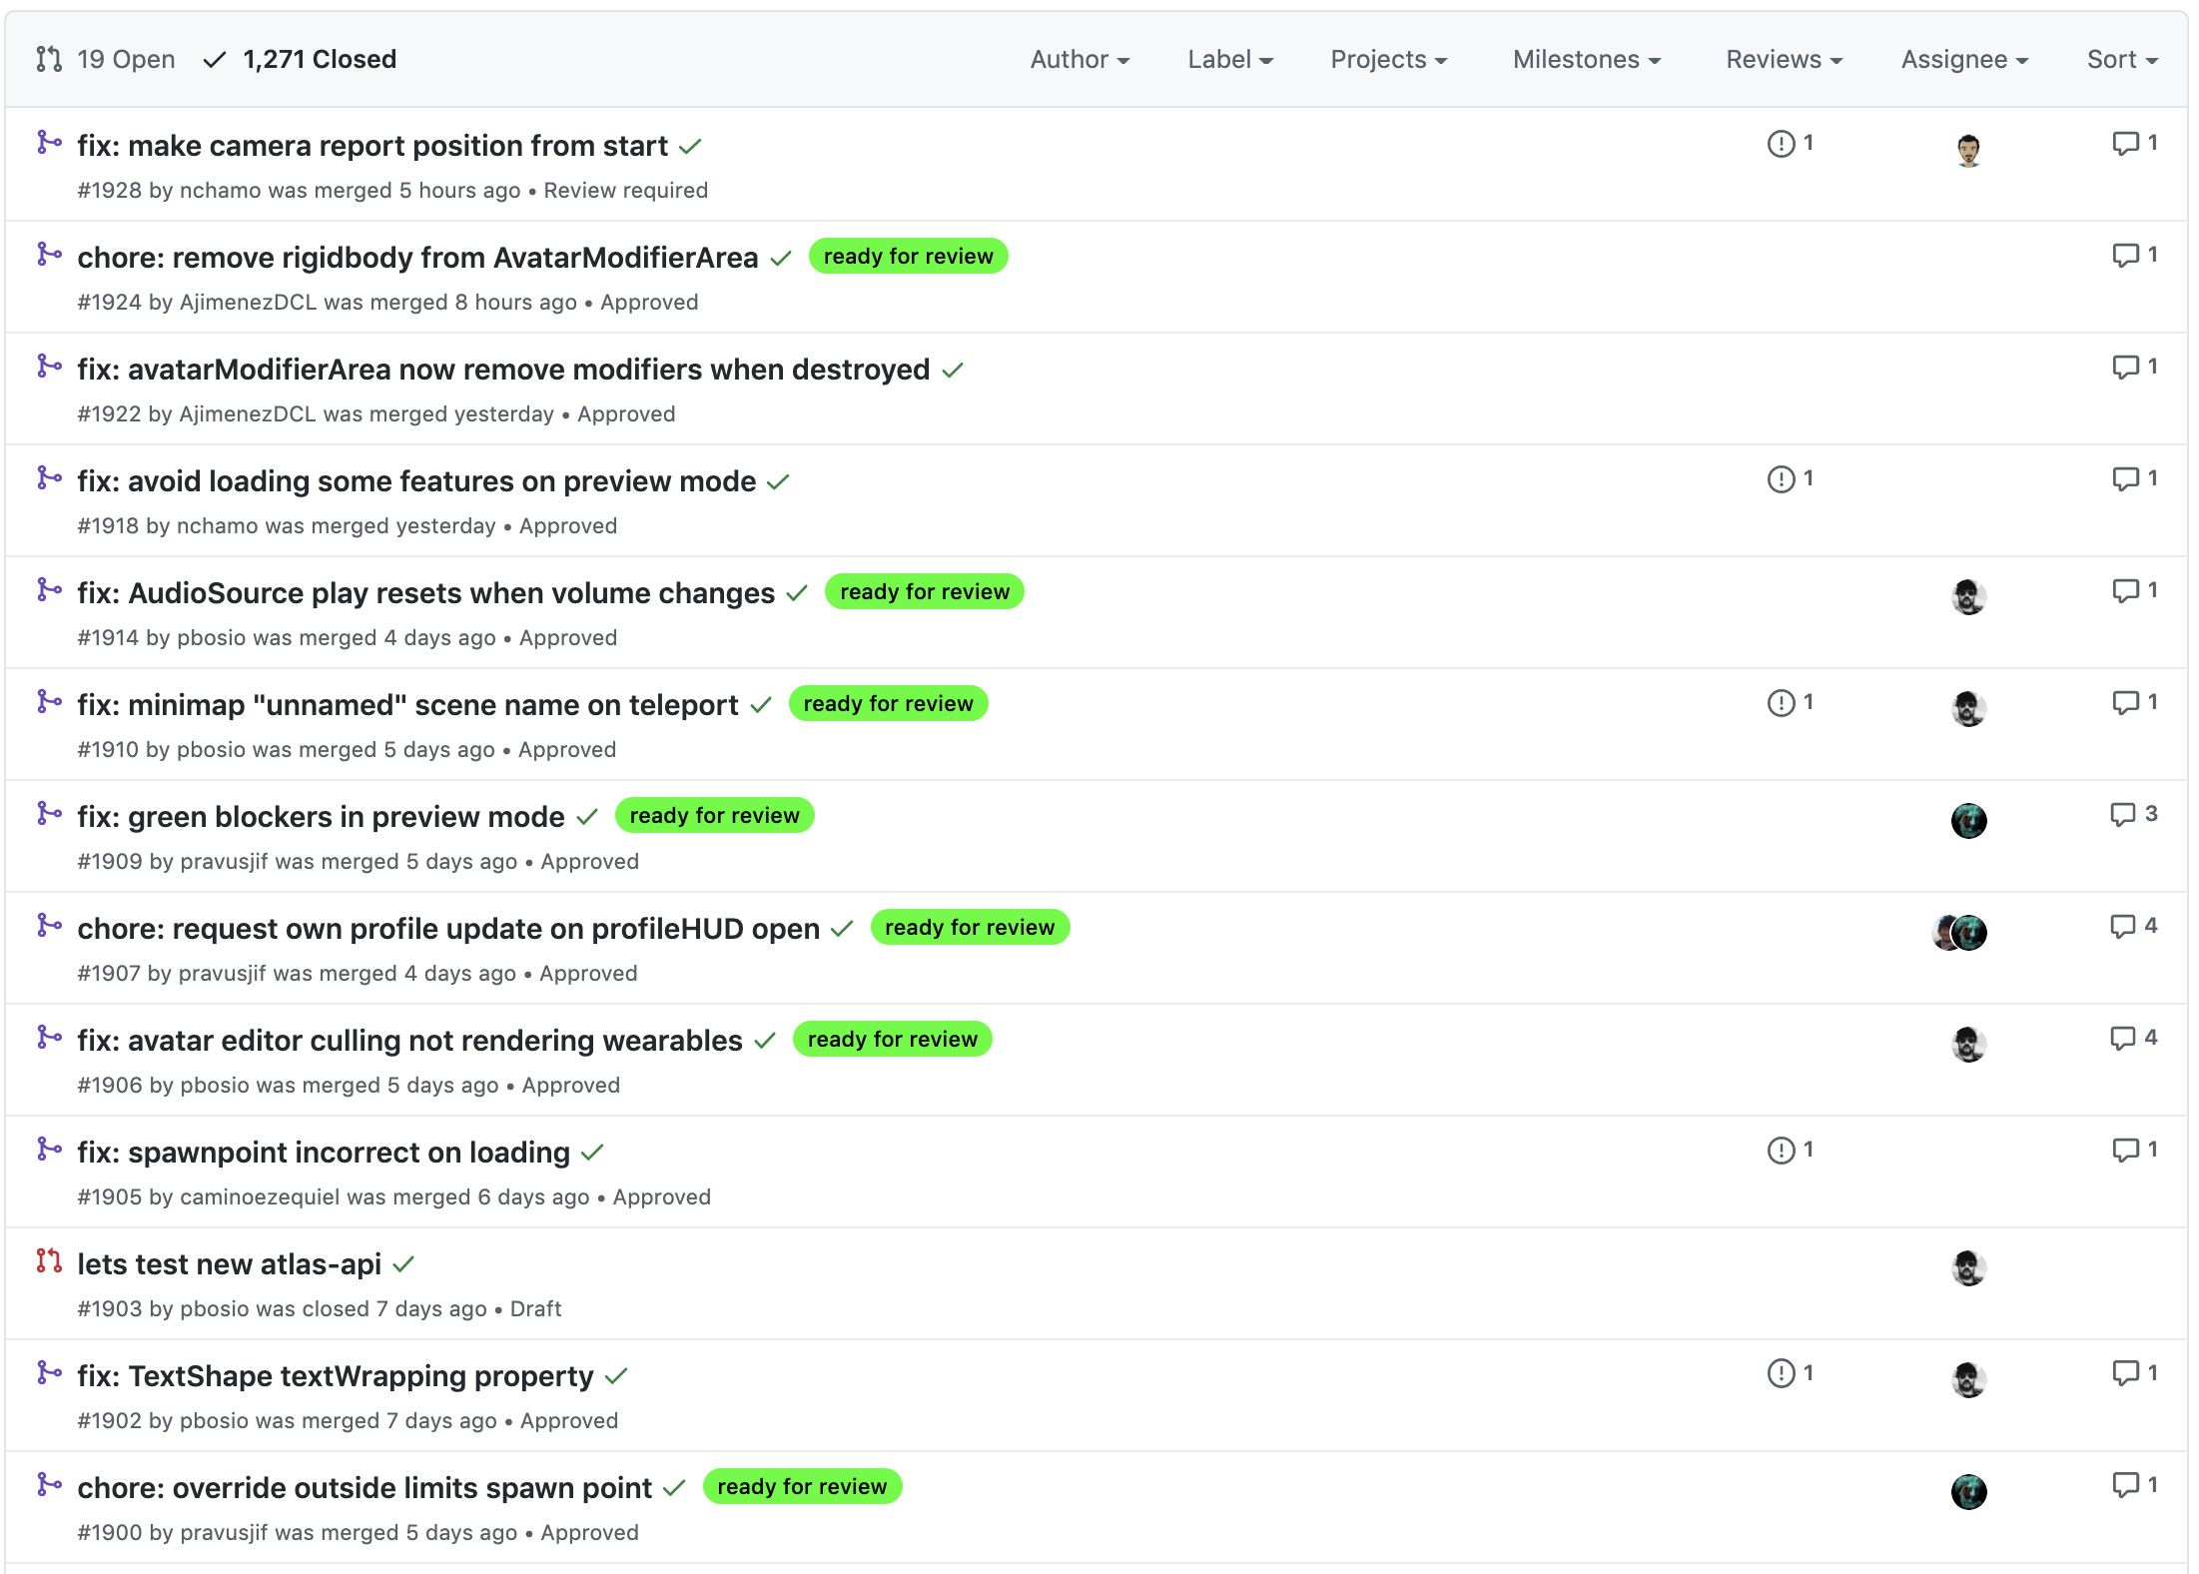Click linked issue icon on minimap PR
The width and height of the screenshot is (2199, 1574).
coord(1781,703)
